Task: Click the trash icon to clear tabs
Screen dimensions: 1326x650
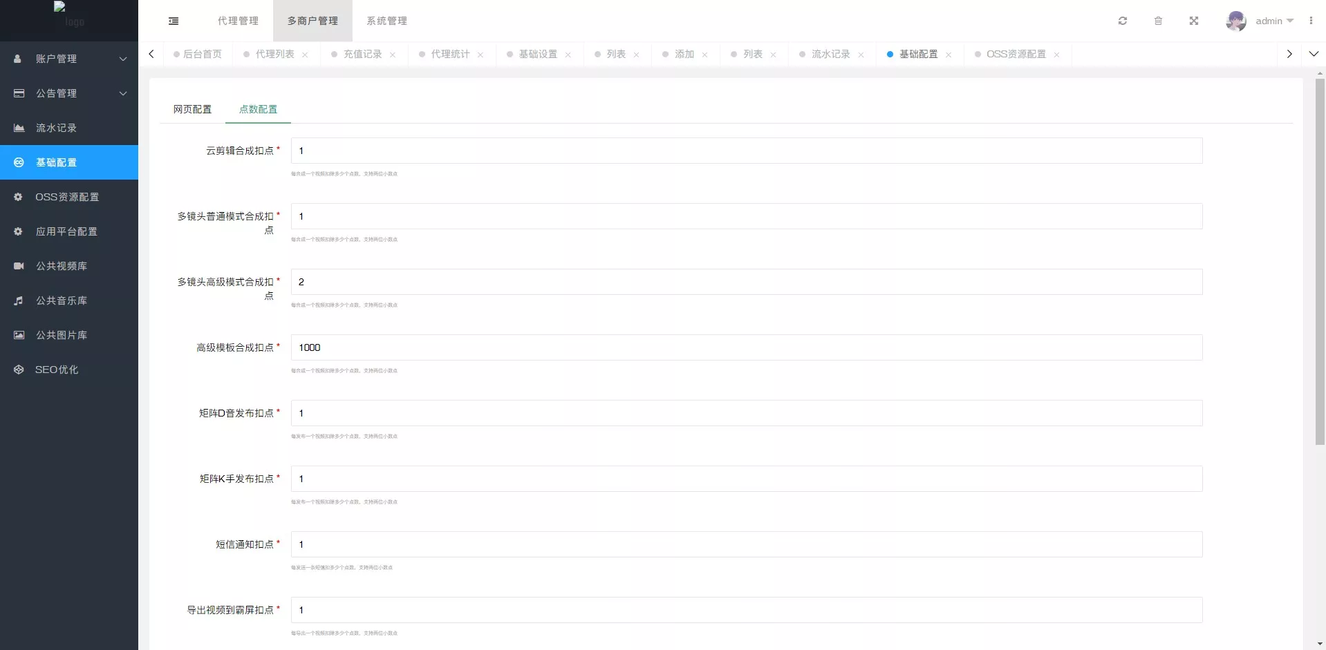Action: tap(1159, 21)
